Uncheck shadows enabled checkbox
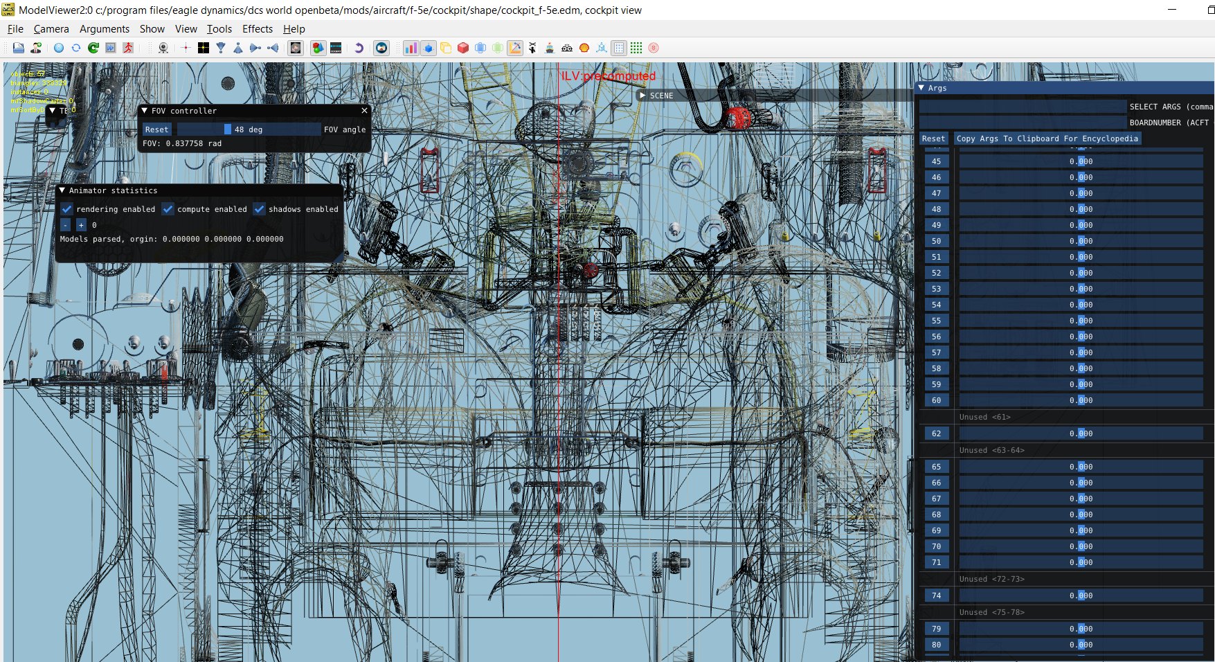1215x662 pixels. (x=259, y=208)
